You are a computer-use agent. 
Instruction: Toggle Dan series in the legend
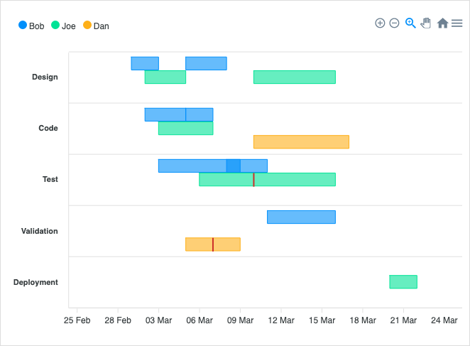tap(101, 26)
